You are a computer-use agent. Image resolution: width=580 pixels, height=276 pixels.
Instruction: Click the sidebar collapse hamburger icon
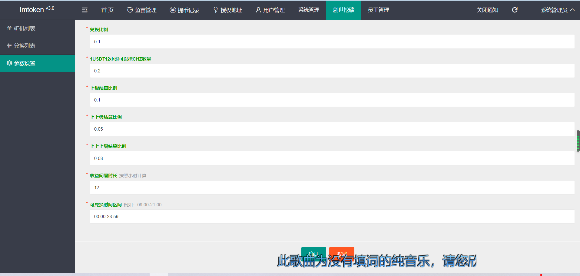point(85,10)
